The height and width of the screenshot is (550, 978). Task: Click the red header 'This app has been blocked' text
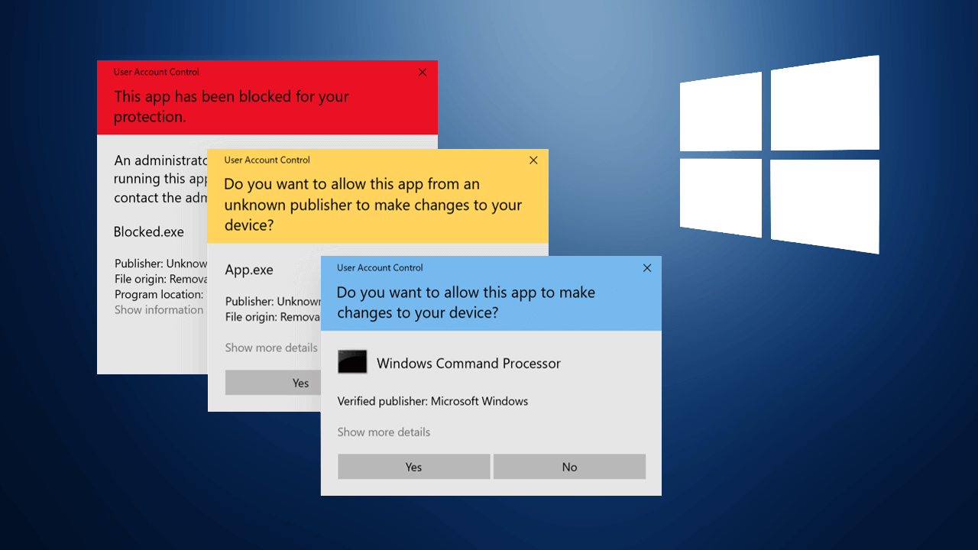click(232, 106)
